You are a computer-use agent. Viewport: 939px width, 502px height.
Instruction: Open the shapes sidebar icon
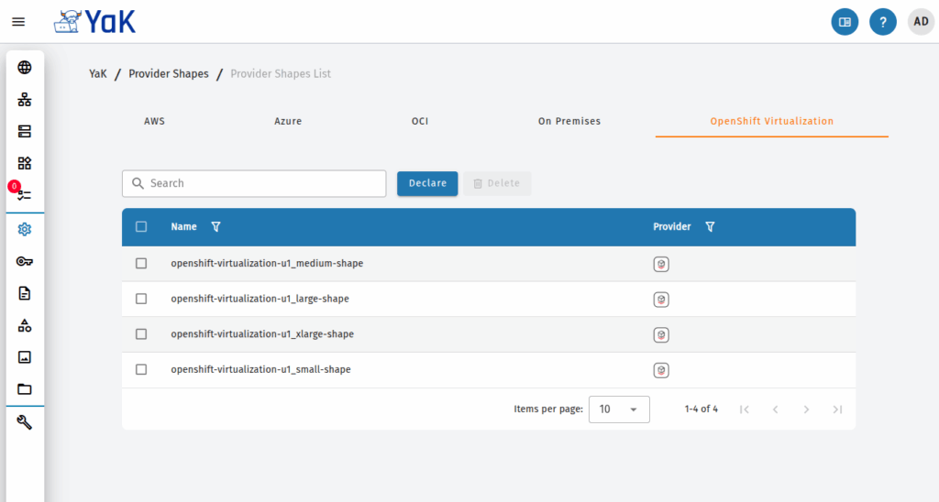(25, 325)
